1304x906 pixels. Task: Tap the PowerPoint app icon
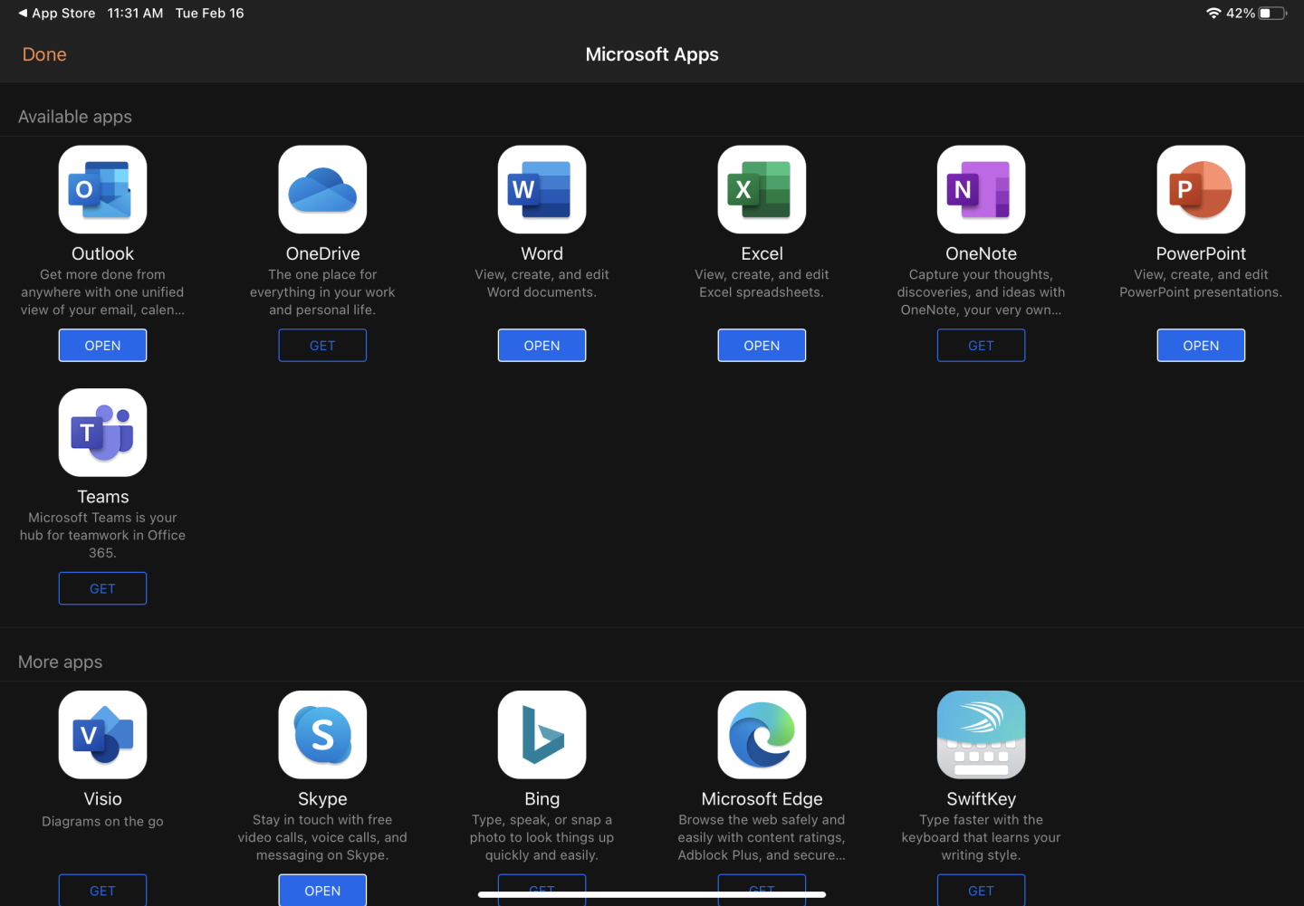[1201, 189]
